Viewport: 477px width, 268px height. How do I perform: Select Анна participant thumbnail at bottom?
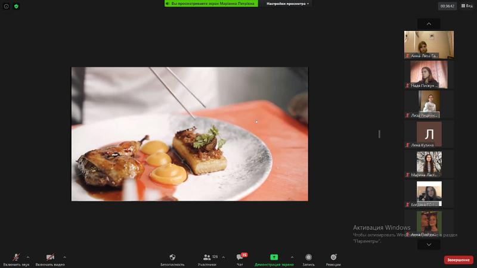429,223
